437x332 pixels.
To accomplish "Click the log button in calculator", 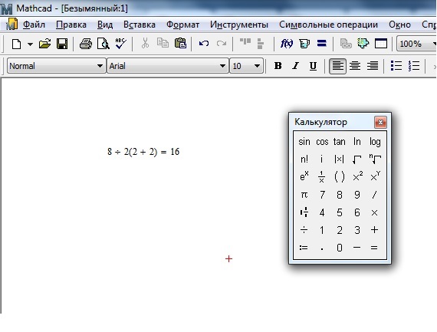I will (x=375, y=142).
